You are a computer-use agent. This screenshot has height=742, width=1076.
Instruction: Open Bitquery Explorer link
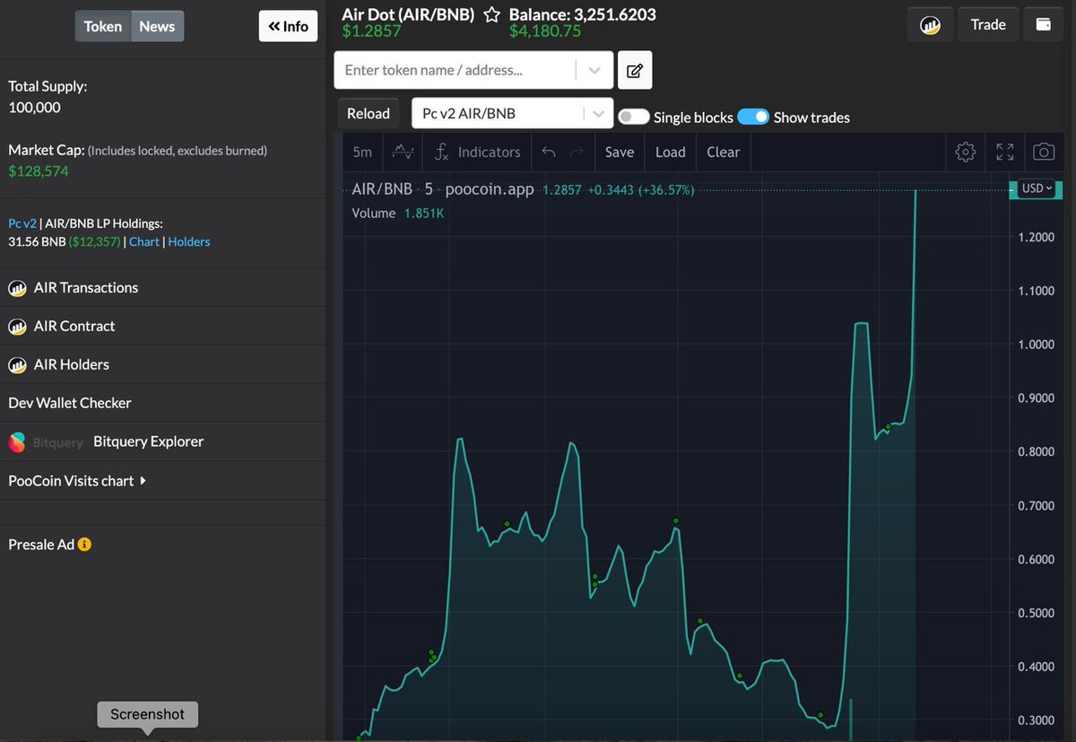pyautogui.click(x=148, y=442)
